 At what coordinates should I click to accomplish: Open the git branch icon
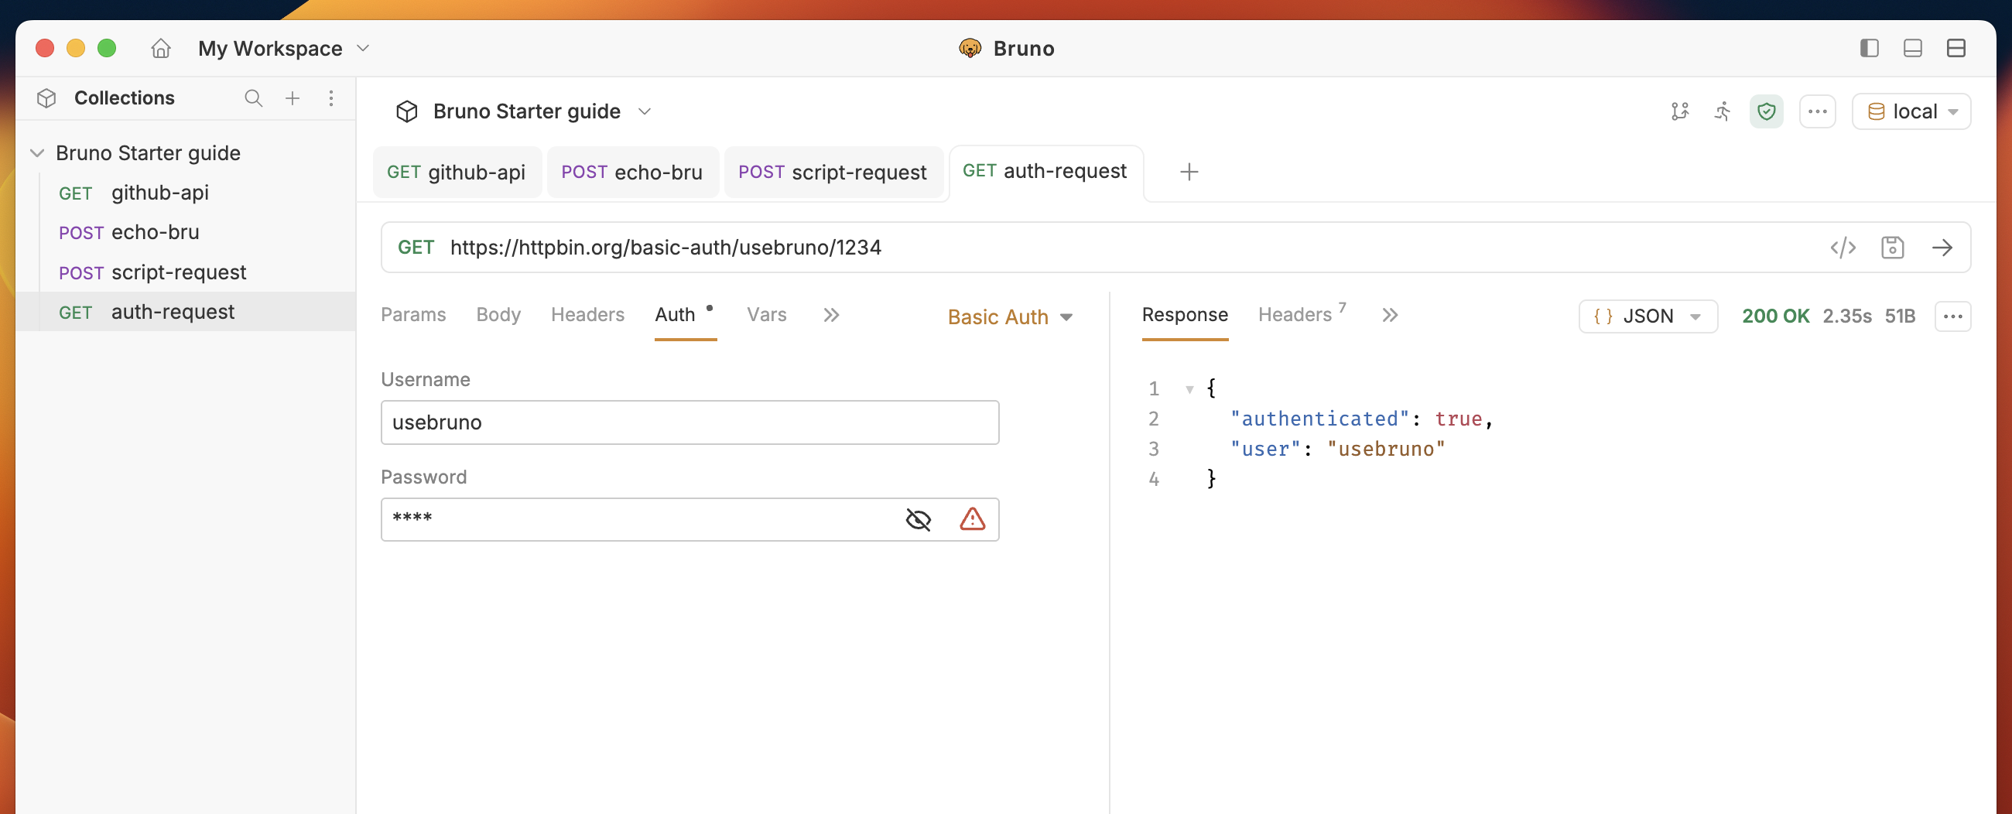[x=1680, y=111]
